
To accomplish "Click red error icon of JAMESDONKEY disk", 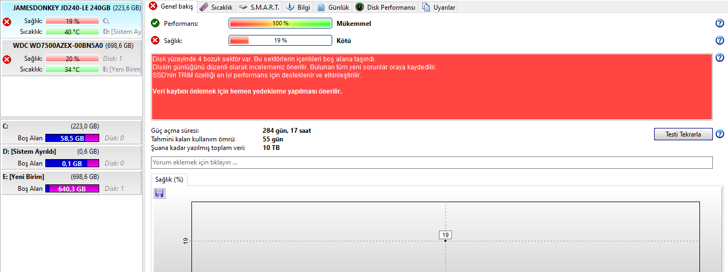I will 7,22.
